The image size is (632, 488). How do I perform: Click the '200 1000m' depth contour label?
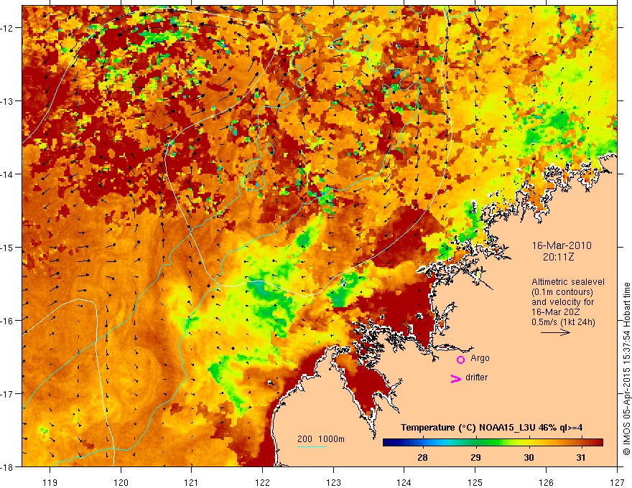tap(321, 439)
